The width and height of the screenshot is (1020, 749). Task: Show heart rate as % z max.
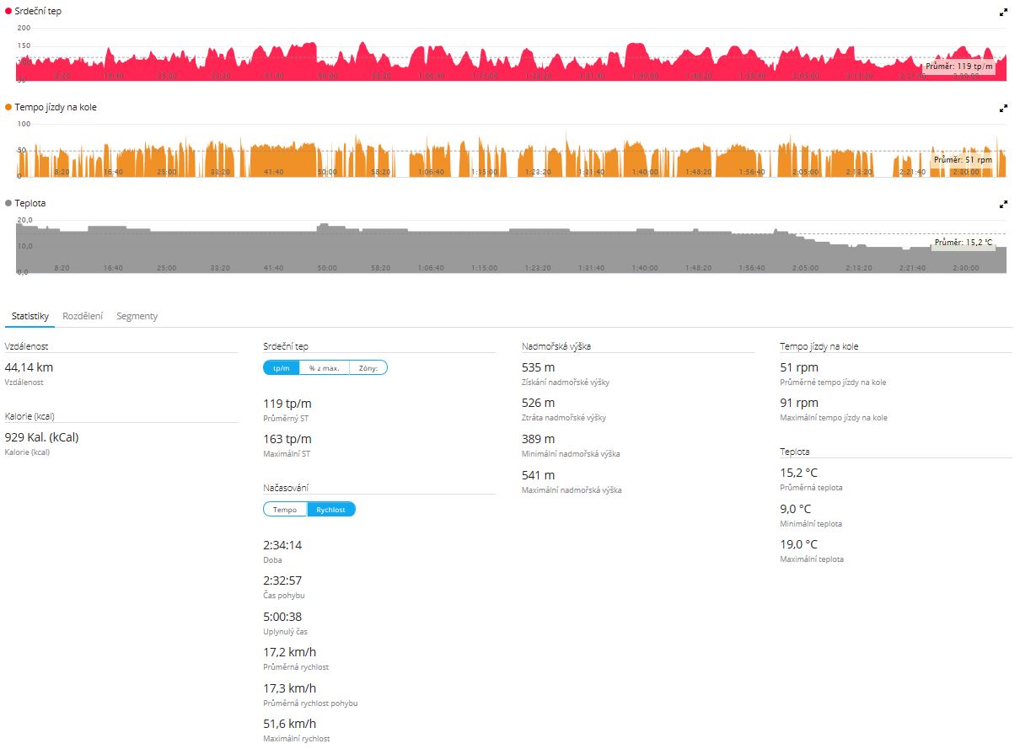[324, 367]
